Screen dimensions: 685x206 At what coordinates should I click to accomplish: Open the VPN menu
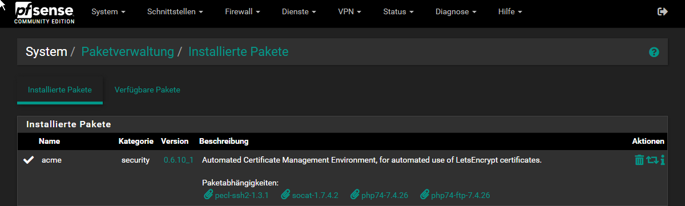pyautogui.click(x=349, y=12)
